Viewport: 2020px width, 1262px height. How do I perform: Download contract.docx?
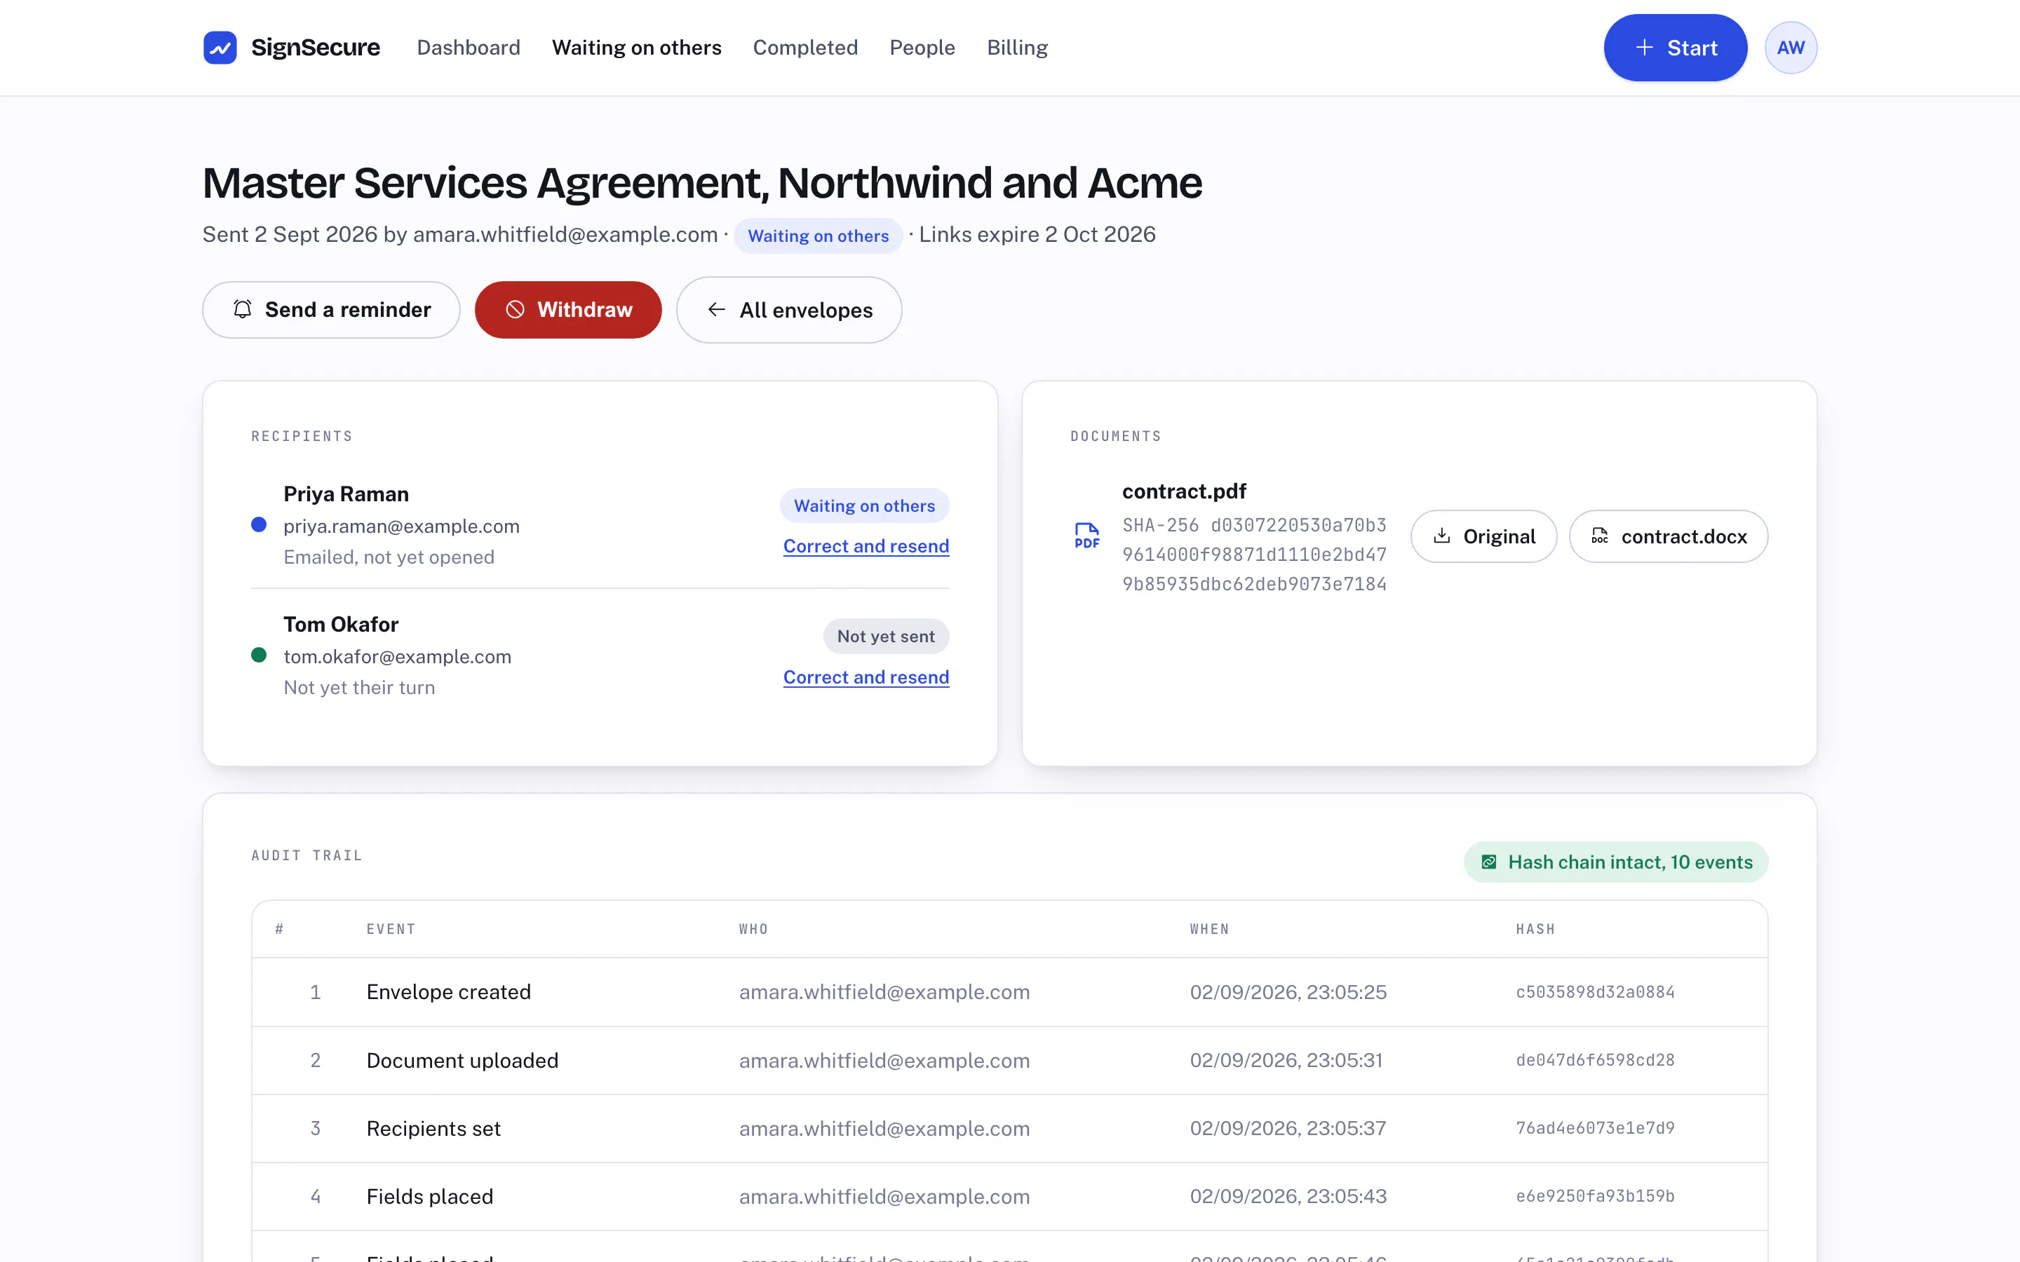[x=1668, y=536]
